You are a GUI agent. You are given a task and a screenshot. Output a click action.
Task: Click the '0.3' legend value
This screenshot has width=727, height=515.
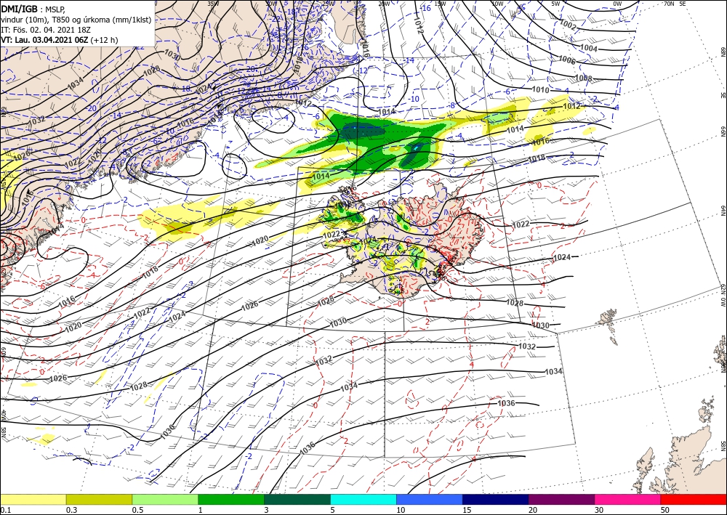pos(71,510)
